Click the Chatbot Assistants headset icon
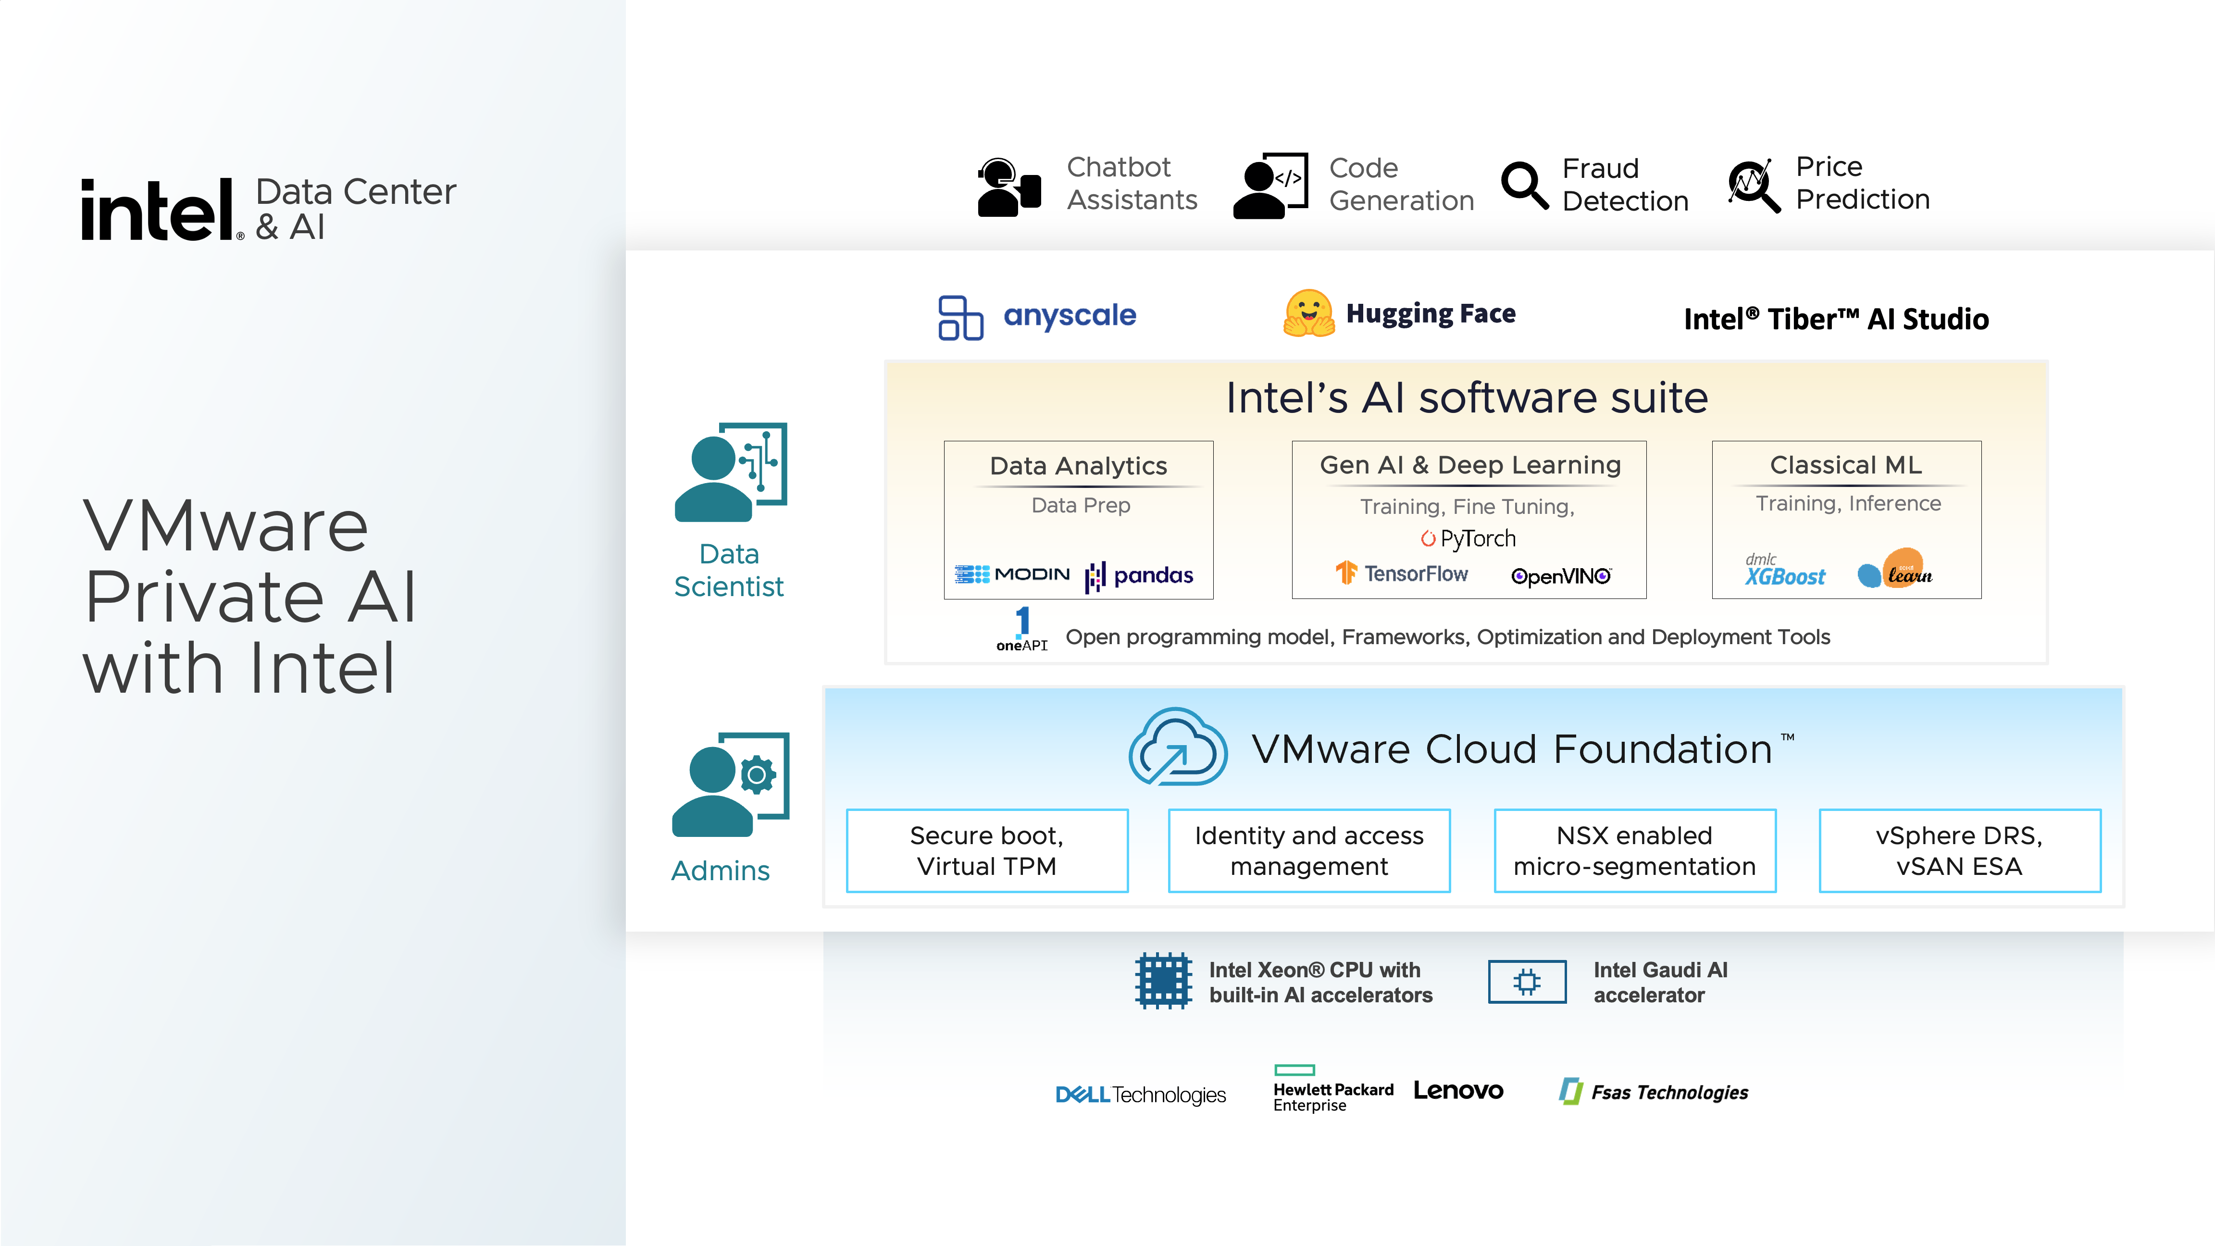This screenshot has width=2215, height=1246. point(1008,186)
